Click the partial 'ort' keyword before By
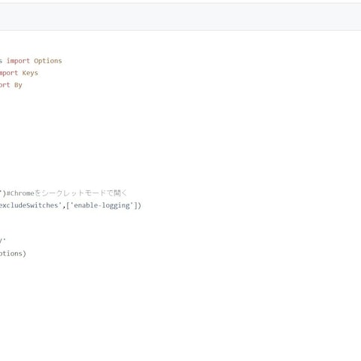Viewport: 361px width, 361px height. point(5,85)
